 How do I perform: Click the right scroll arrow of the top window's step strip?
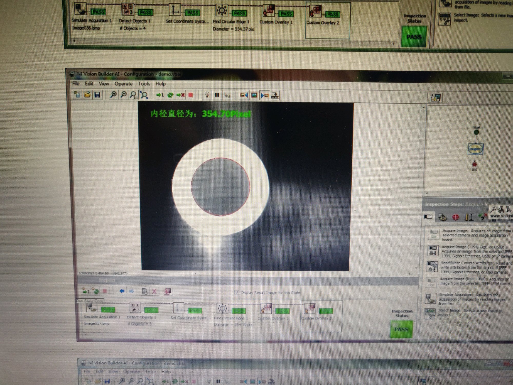[x=394, y=44]
